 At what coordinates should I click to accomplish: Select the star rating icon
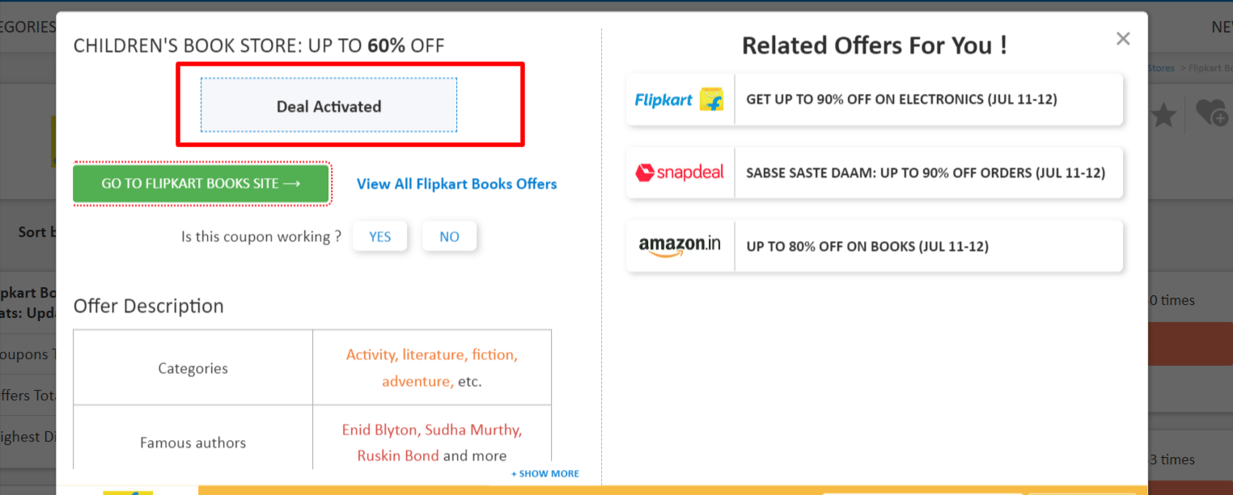click(x=1163, y=114)
